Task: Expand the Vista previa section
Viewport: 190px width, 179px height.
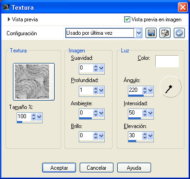Action: [x=9, y=19]
